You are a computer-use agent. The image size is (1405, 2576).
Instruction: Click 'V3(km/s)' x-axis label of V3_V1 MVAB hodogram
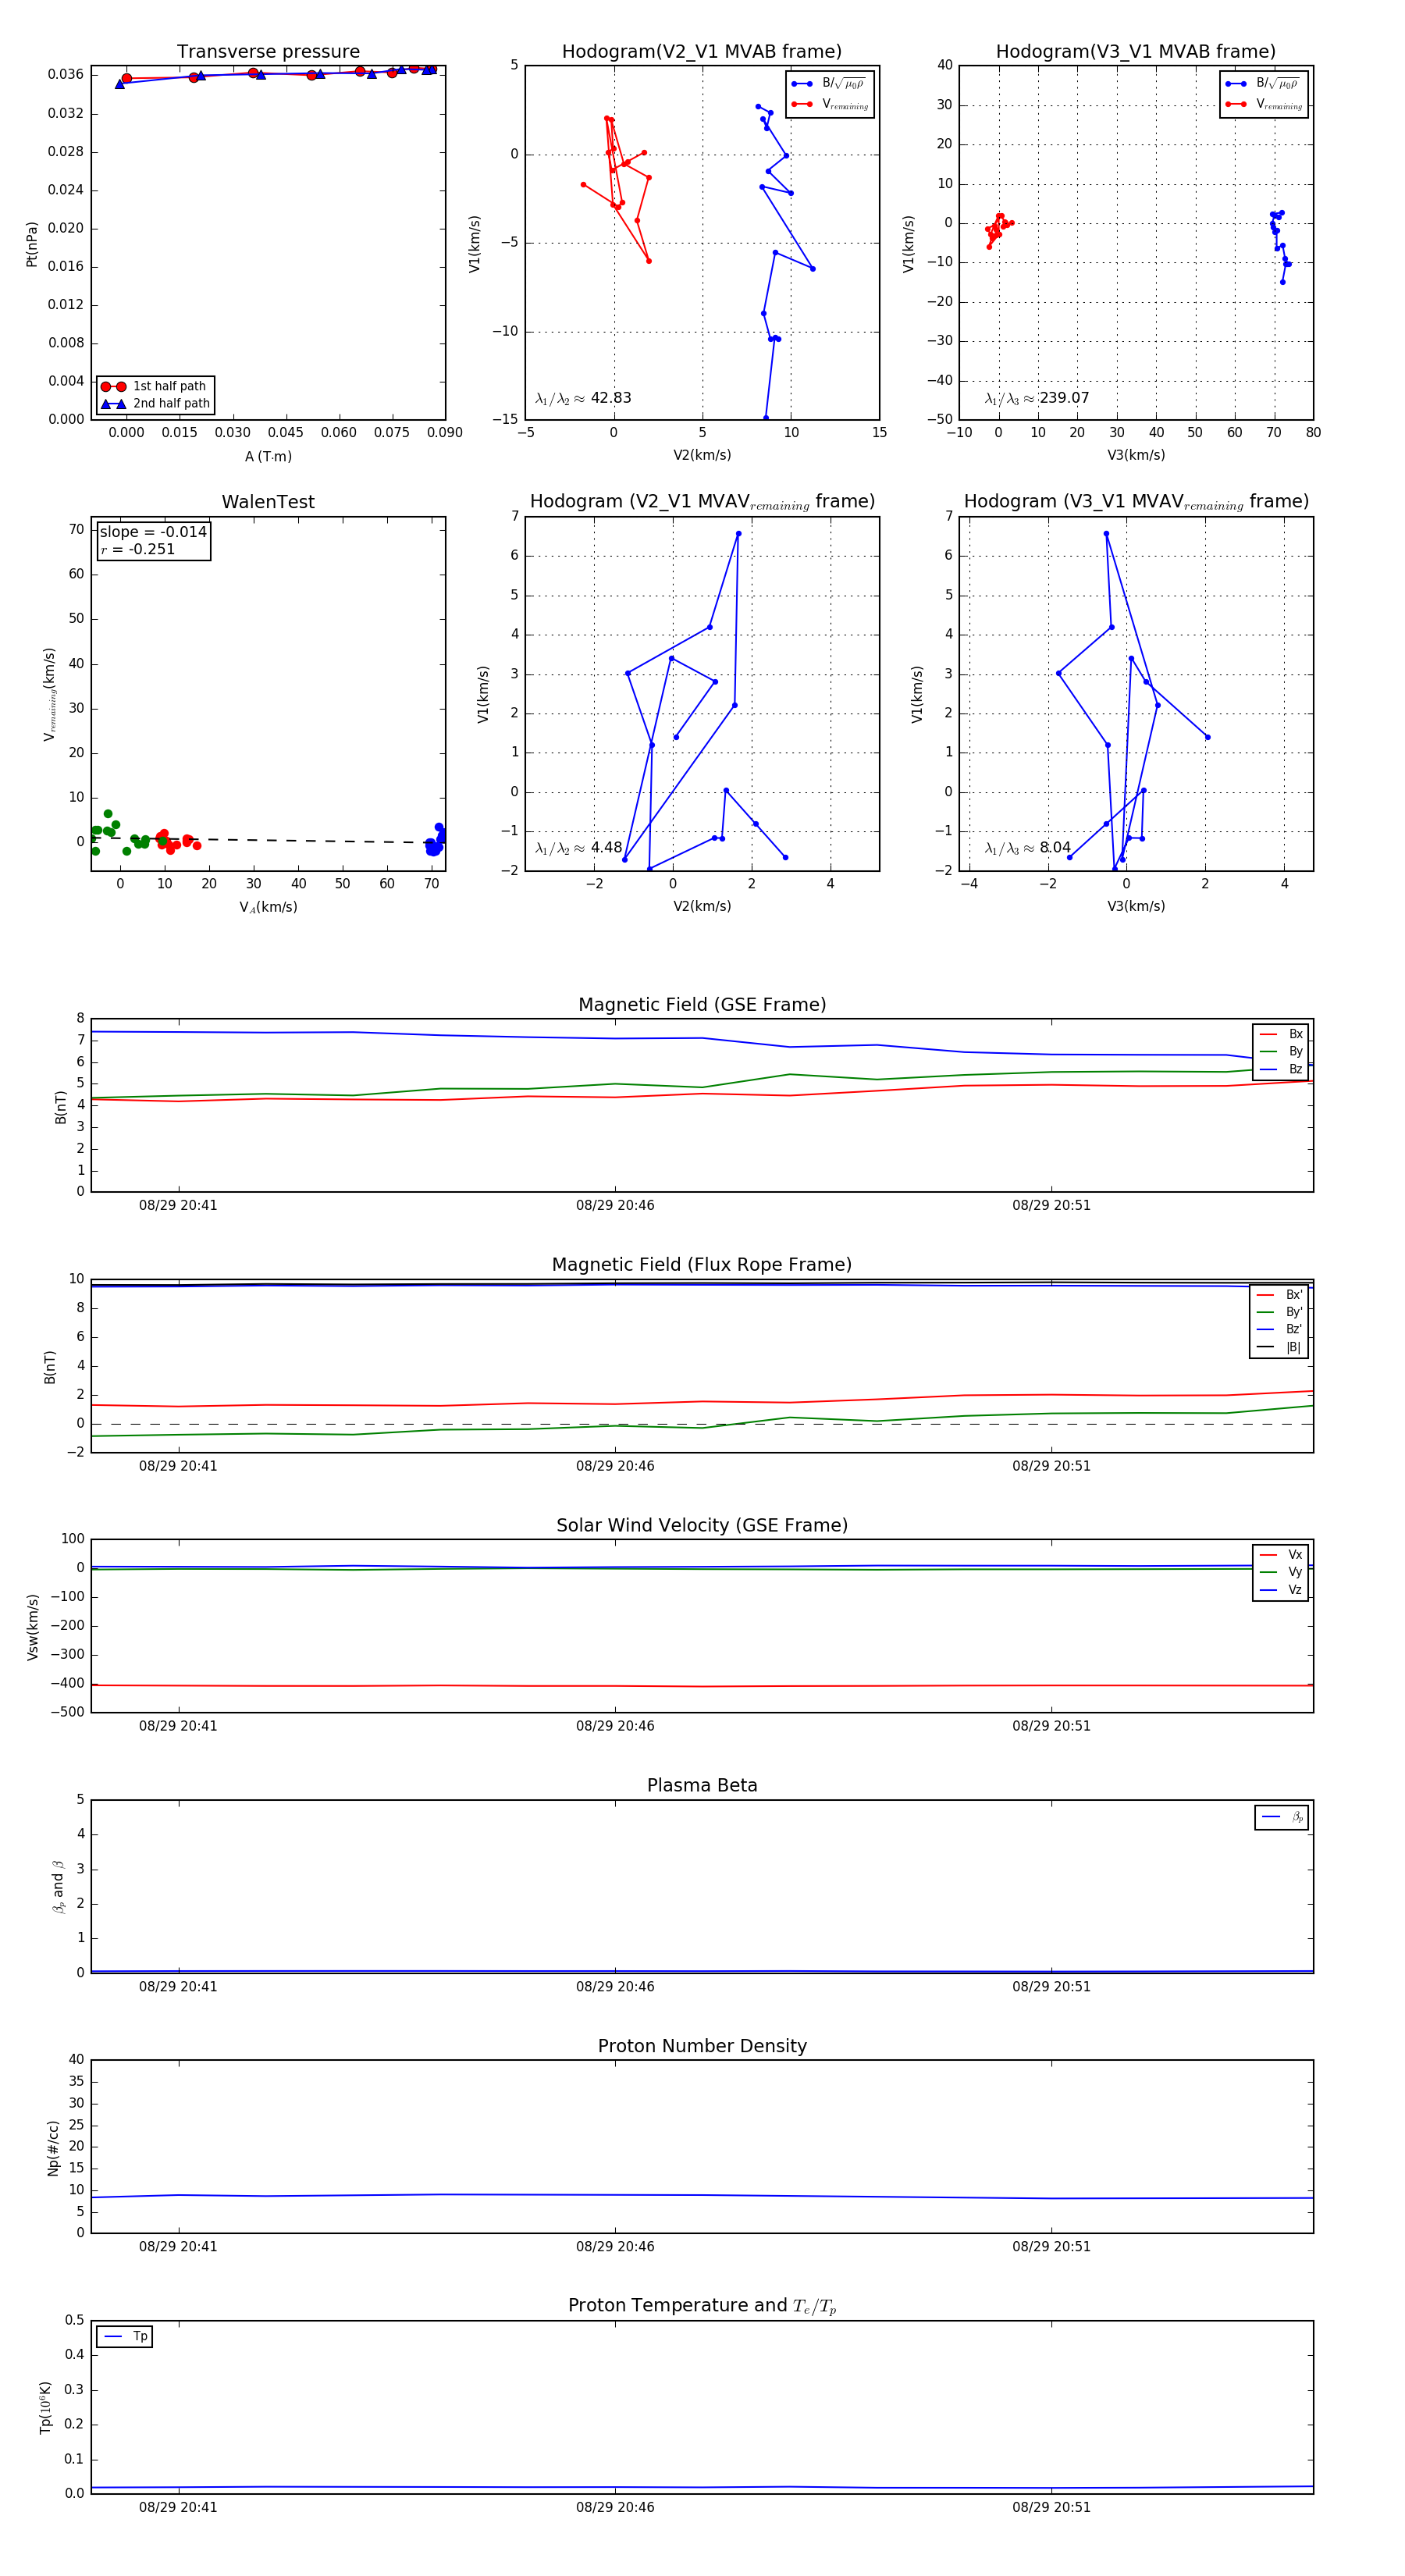click(1136, 456)
